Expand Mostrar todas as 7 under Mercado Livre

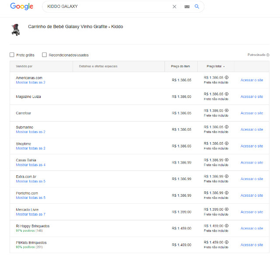31,214
